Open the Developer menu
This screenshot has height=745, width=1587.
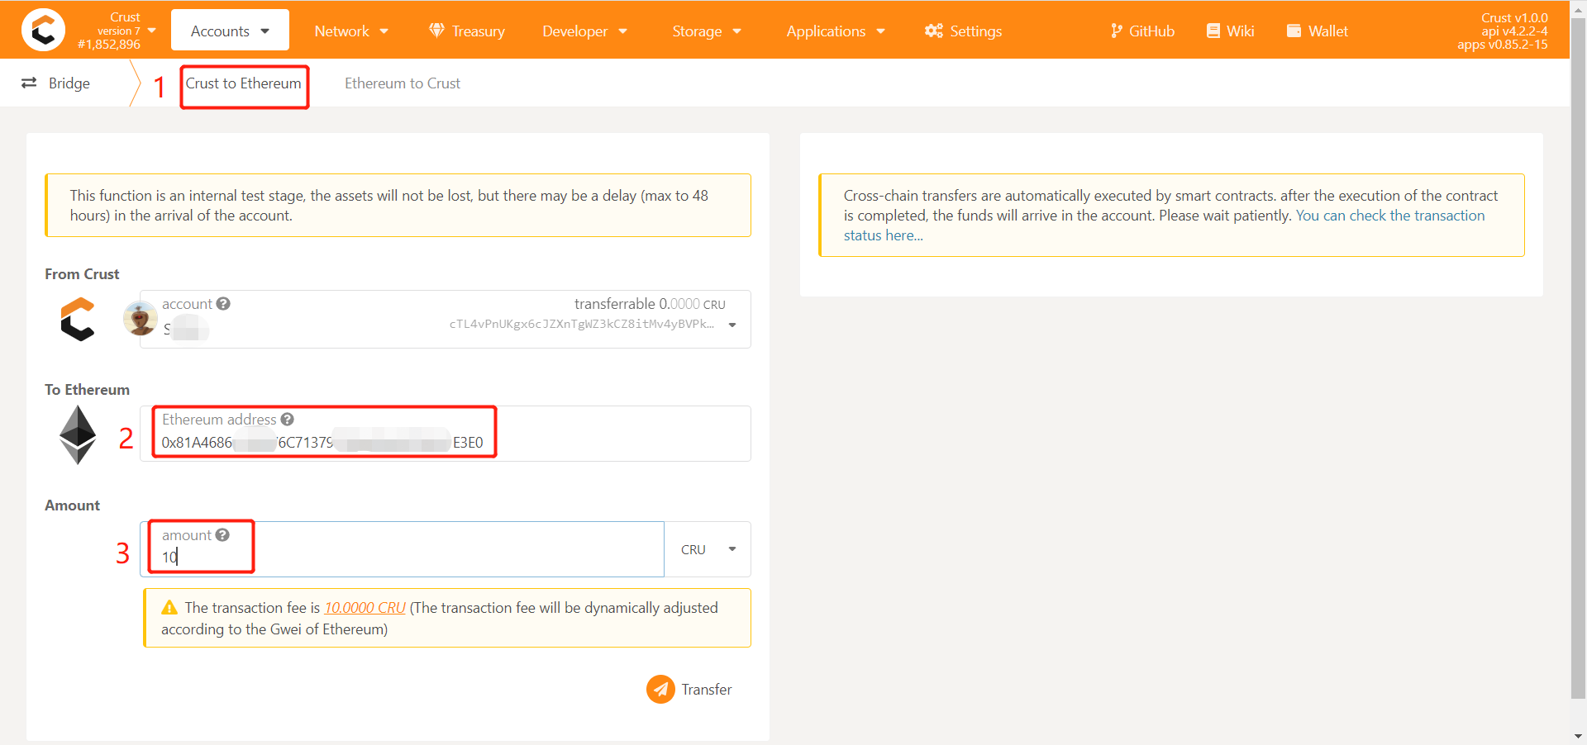coord(584,31)
